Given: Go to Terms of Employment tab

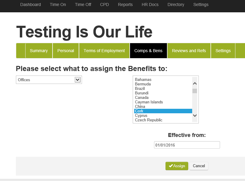Looking at the screenshot, I should click(x=104, y=51).
